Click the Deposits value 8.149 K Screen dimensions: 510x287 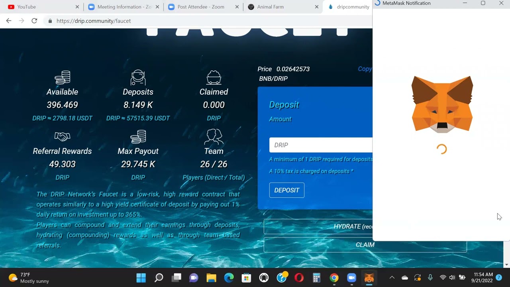(x=138, y=105)
